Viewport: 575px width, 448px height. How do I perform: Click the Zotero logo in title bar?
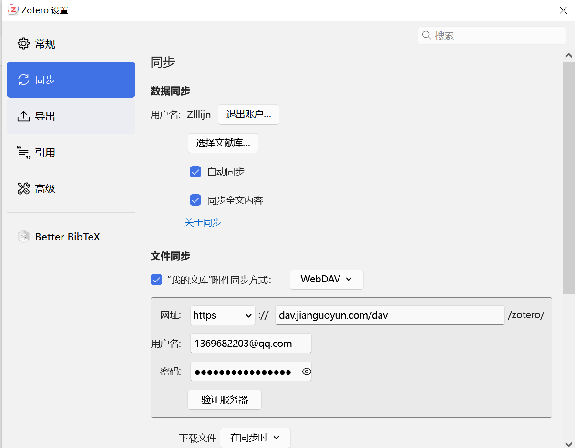pos(13,10)
